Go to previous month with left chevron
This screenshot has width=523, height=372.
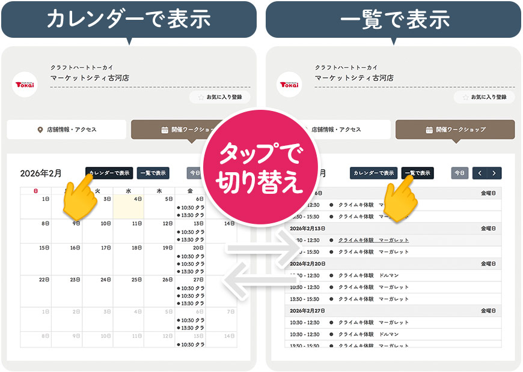coord(480,173)
